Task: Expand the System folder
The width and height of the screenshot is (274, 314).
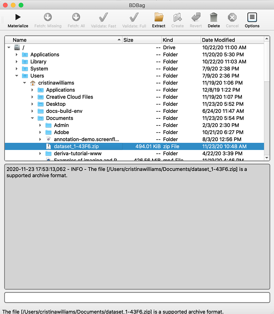Action: pyautogui.click(x=17, y=69)
